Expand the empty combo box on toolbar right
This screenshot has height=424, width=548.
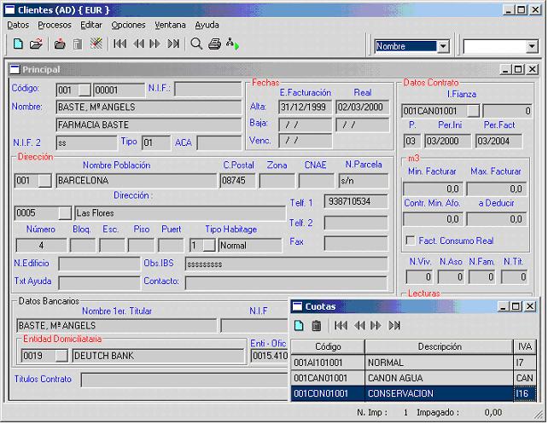click(530, 47)
